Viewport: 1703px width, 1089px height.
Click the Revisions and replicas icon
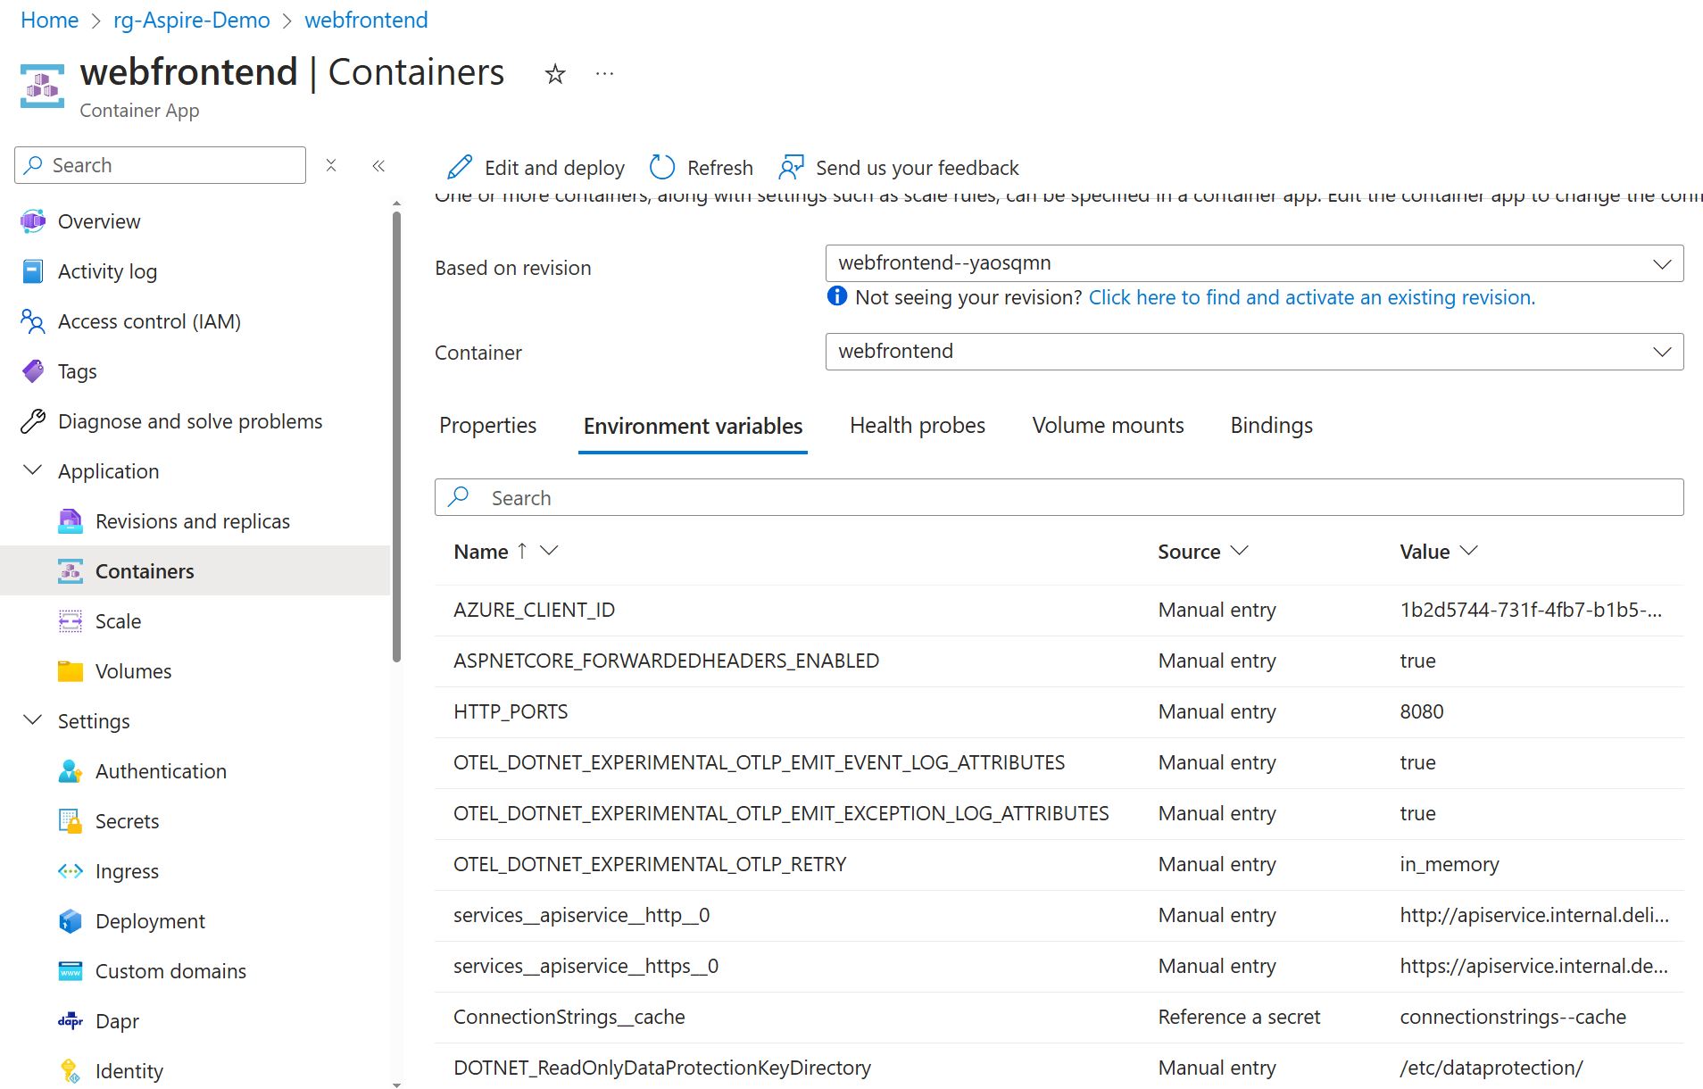[71, 521]
